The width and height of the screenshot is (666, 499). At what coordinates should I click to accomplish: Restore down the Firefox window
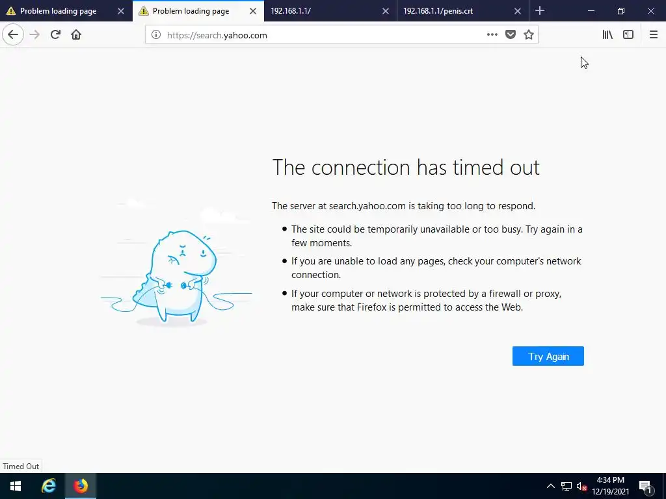coord(620,11)
